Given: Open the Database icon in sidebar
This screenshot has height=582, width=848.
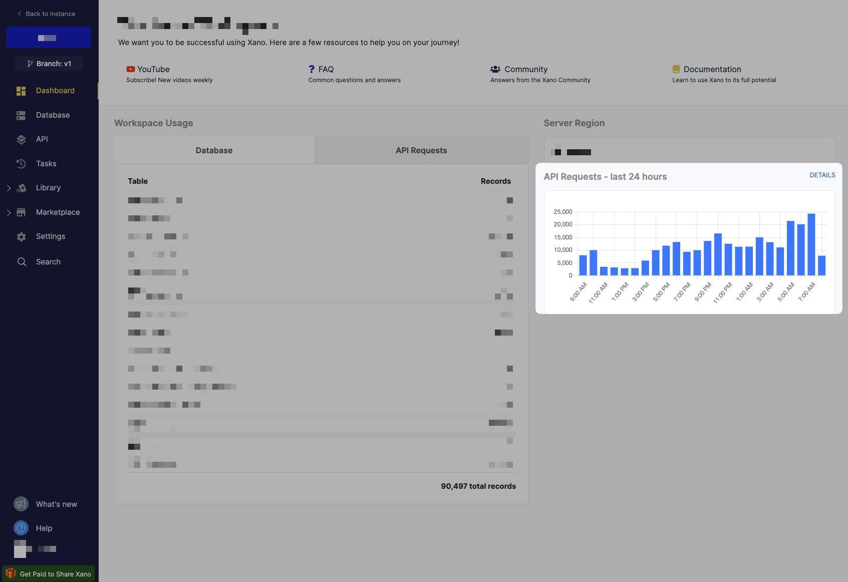Looking at the screenshot, I should pos(21,115).
